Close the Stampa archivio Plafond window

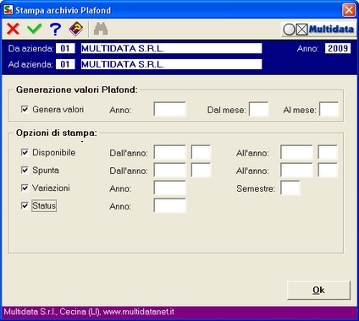coord(349,10)
